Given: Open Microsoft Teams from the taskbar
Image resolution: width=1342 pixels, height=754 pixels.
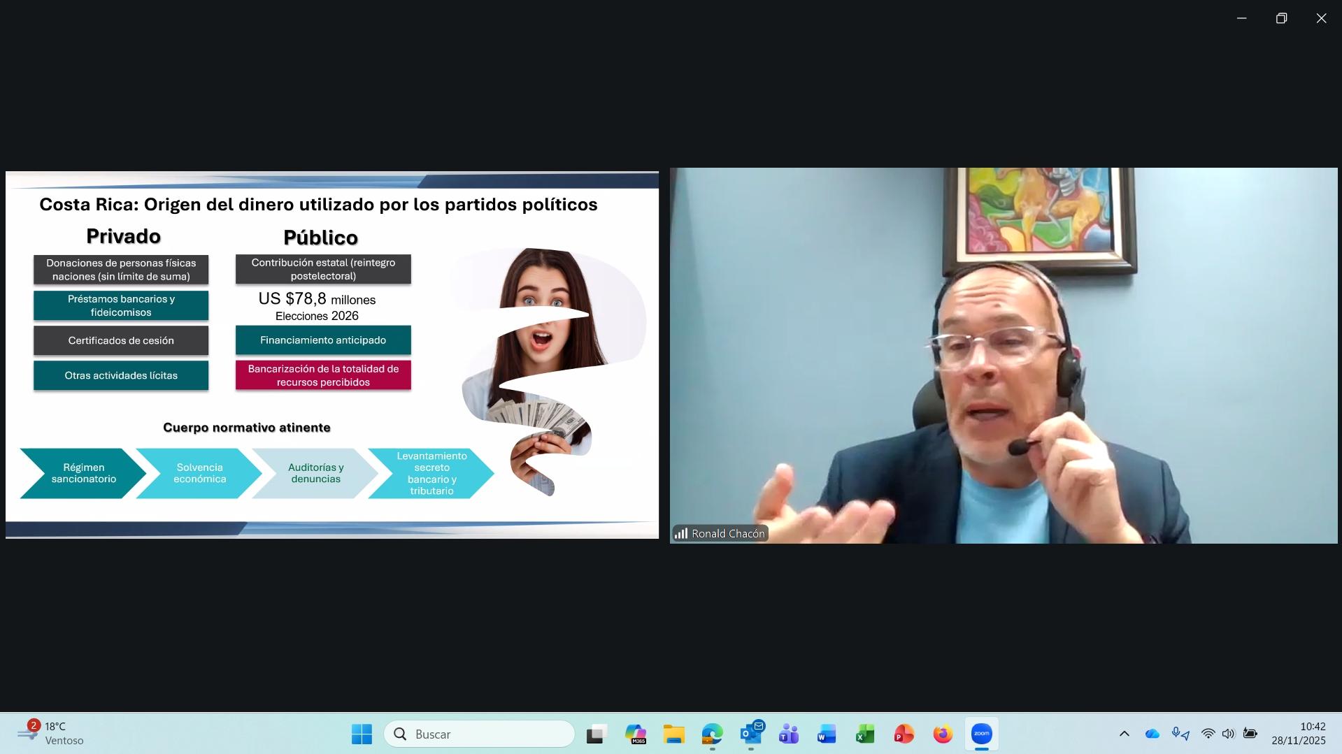Looking at the screenshot, I should point(789,734).
